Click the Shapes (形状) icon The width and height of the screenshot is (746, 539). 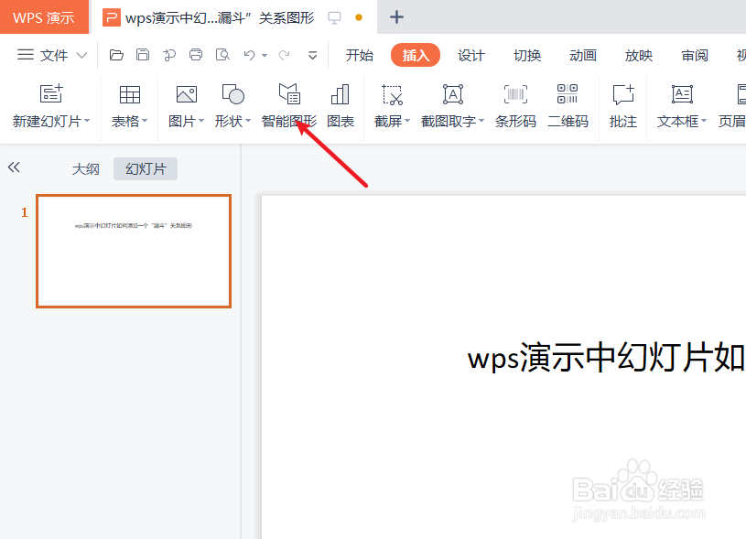click(233, 93)
